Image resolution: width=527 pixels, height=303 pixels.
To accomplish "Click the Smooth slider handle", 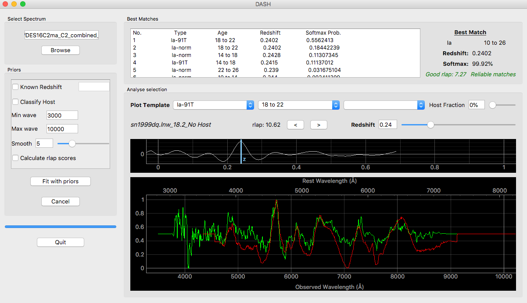I will (x=72, y=143).
